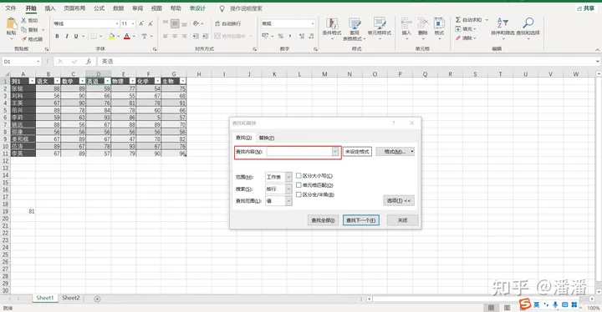Click the 关闭 button in dialog
The width and height of the screenshot is (602, 312).
pos(402,220)
